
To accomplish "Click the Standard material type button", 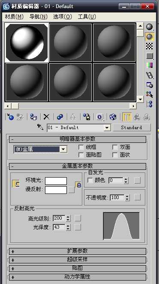I will click(132, 127).
